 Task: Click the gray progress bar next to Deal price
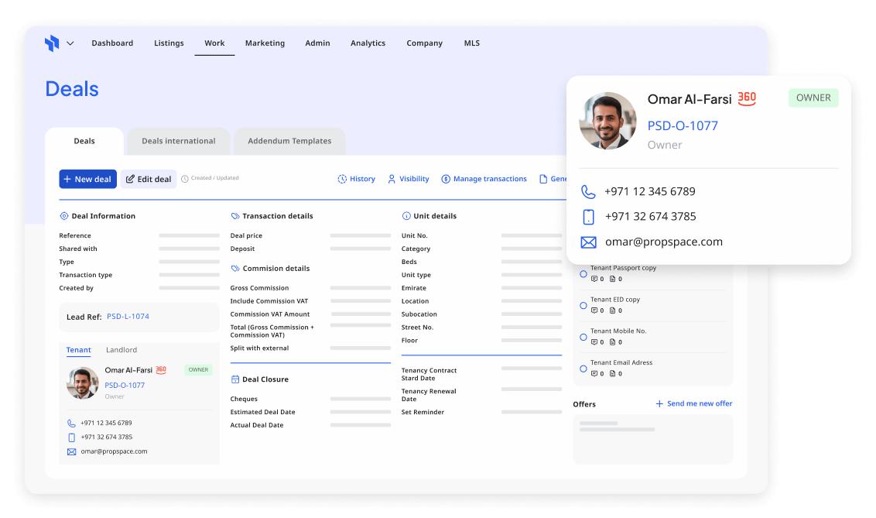[360, 235]
